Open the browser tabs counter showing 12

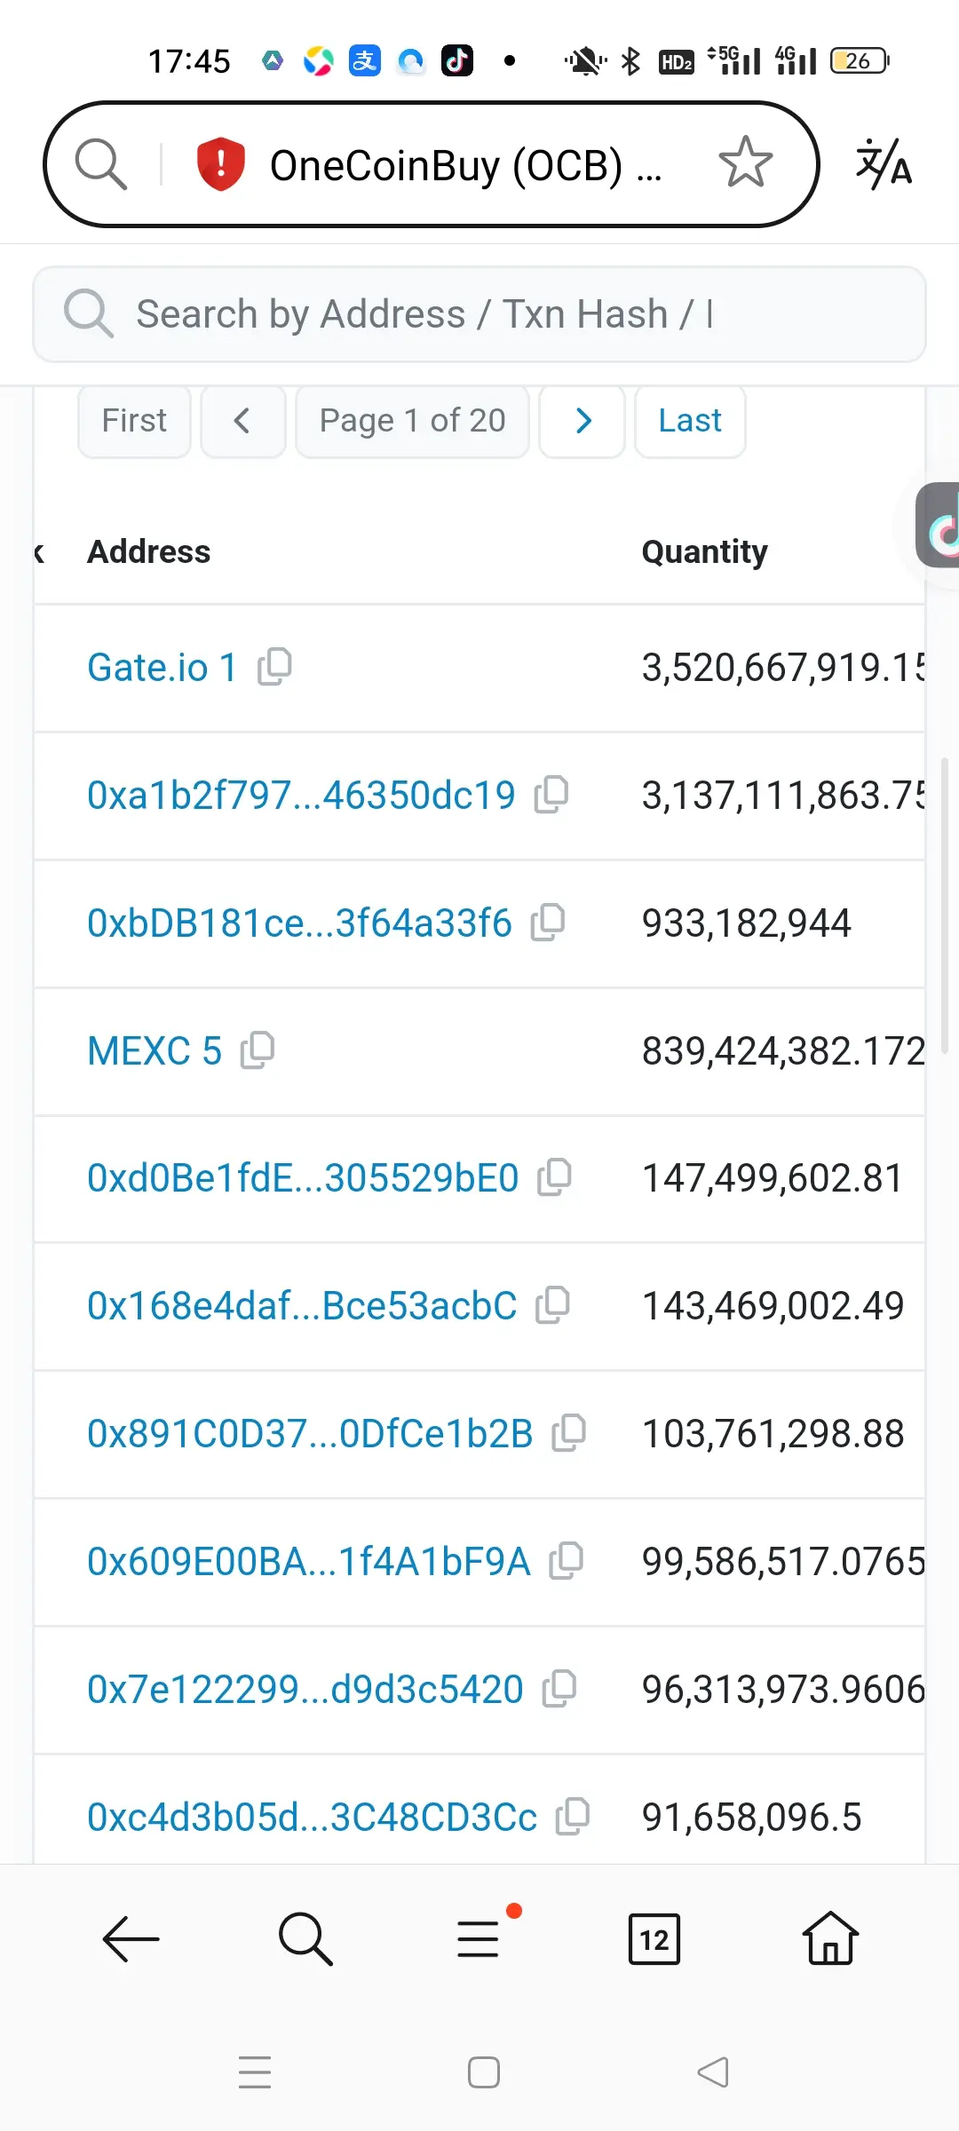click(x=654, y=1939)
